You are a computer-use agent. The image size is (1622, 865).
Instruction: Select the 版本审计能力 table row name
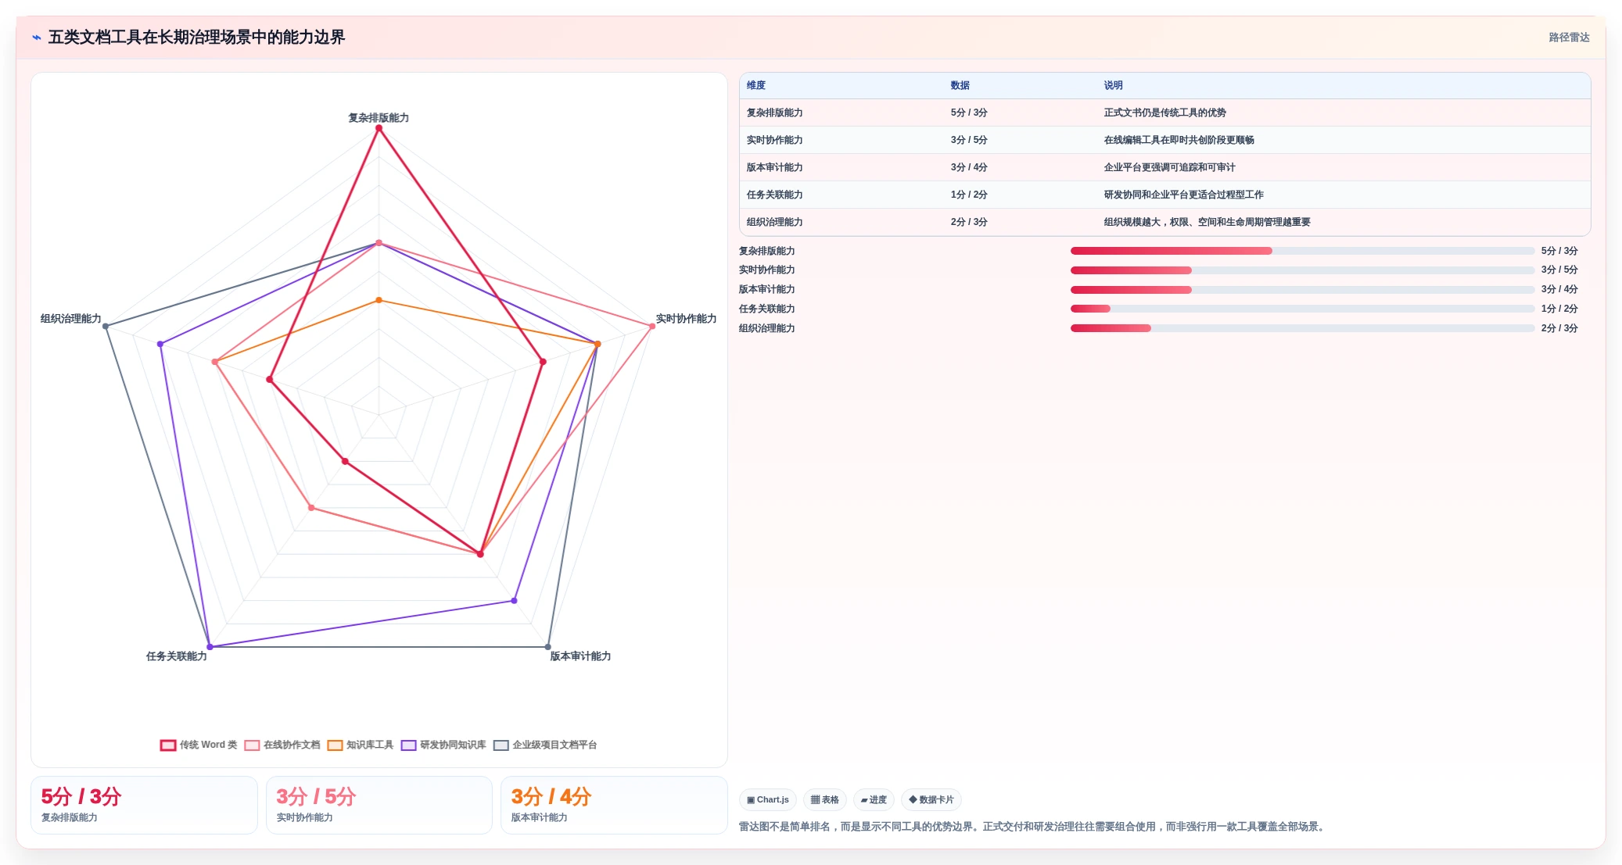pos(775,167)
